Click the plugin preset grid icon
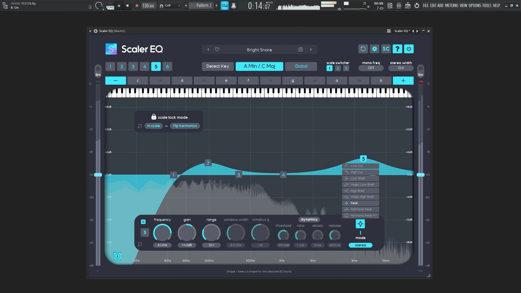 (389, 31)
